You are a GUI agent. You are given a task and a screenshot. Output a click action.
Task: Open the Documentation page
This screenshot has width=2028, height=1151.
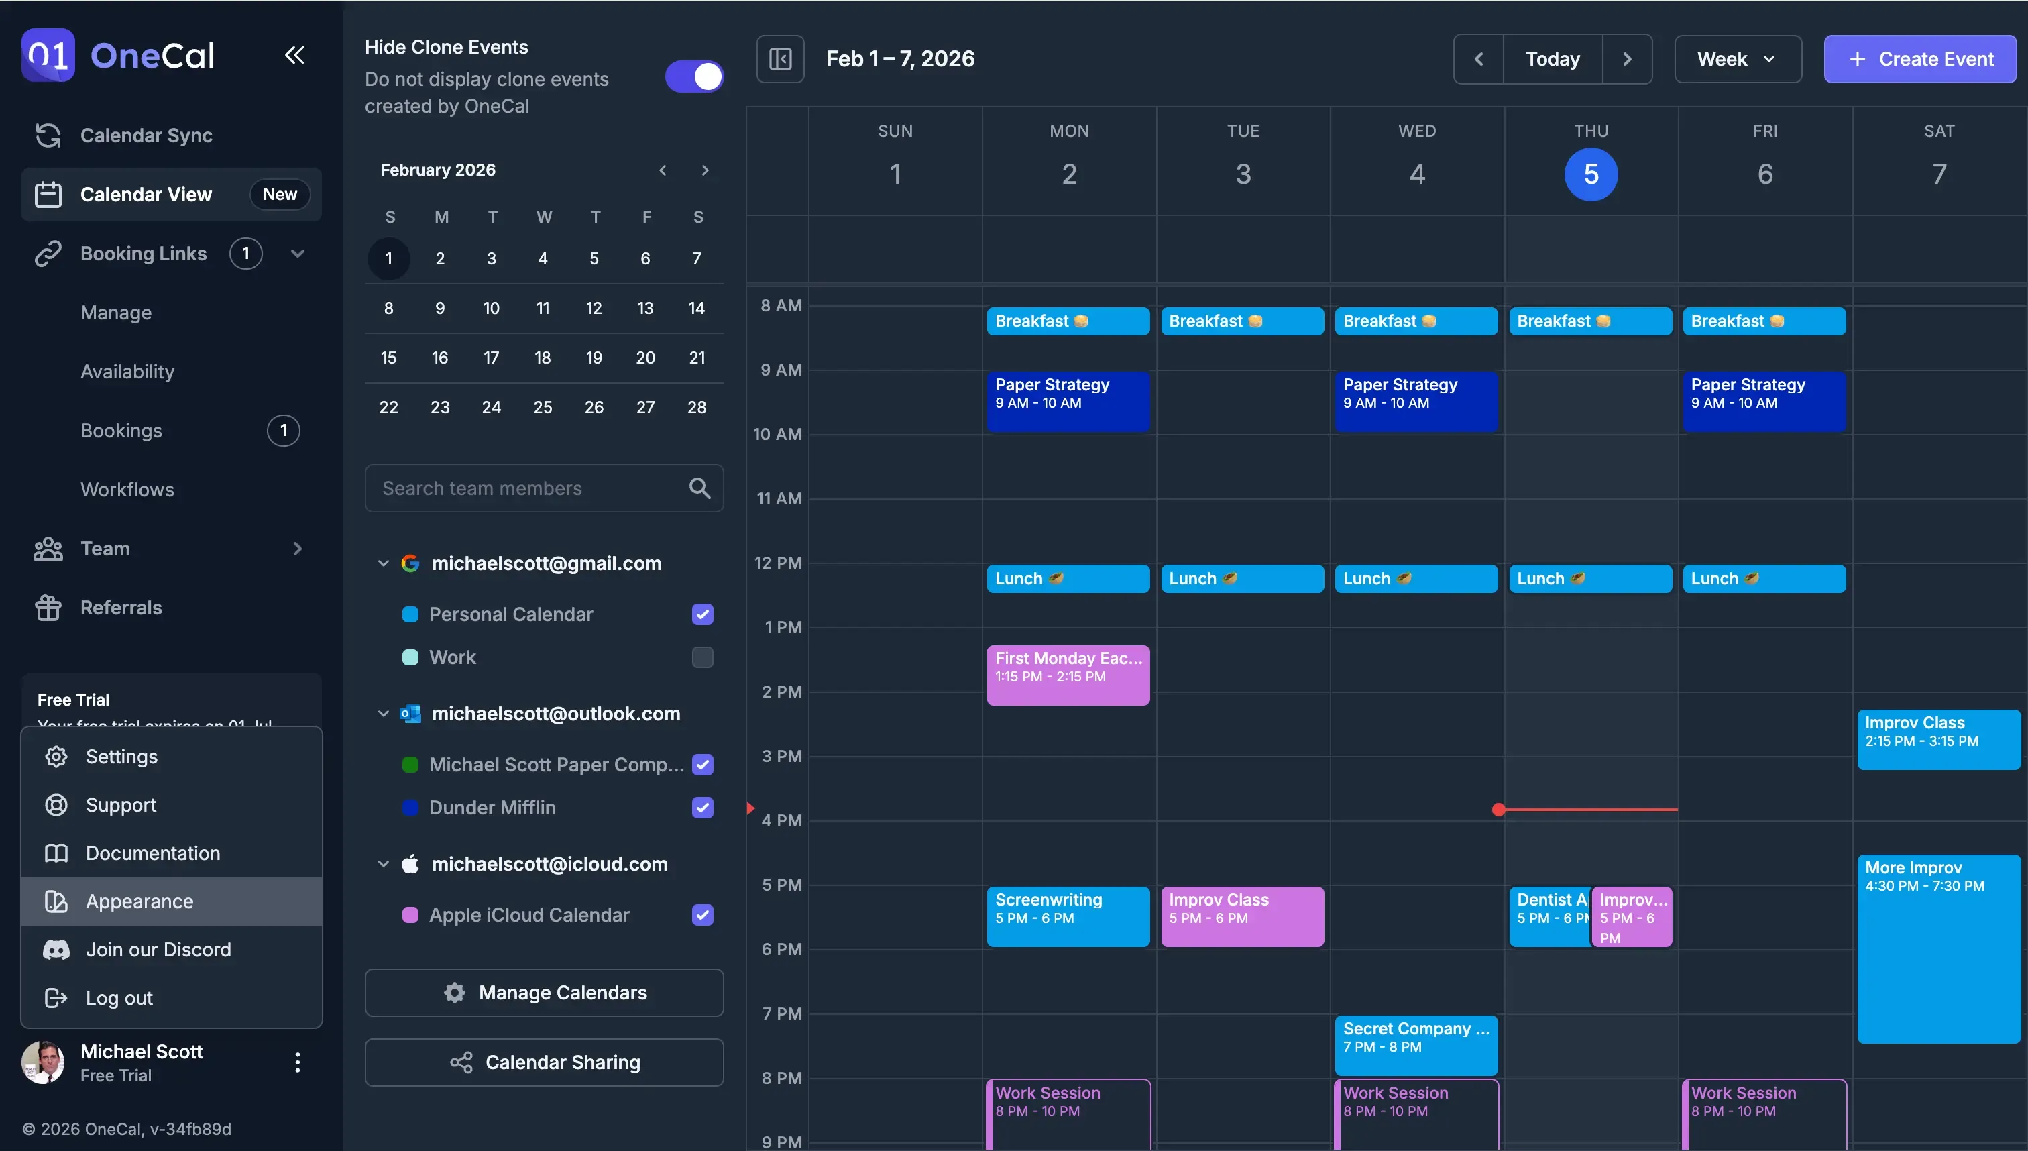(152, 853)
